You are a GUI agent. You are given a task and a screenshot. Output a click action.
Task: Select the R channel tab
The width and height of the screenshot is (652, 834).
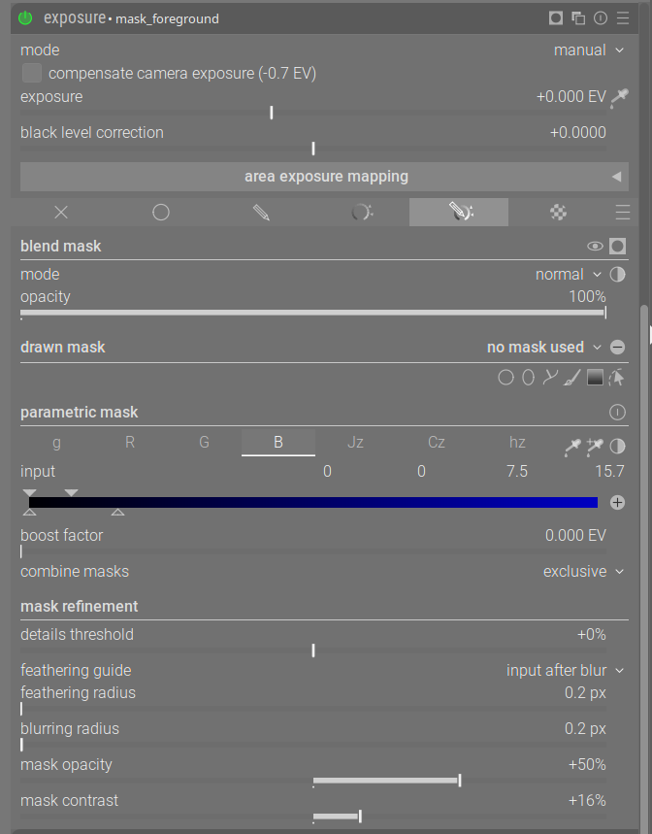click(x=130, y=443)
